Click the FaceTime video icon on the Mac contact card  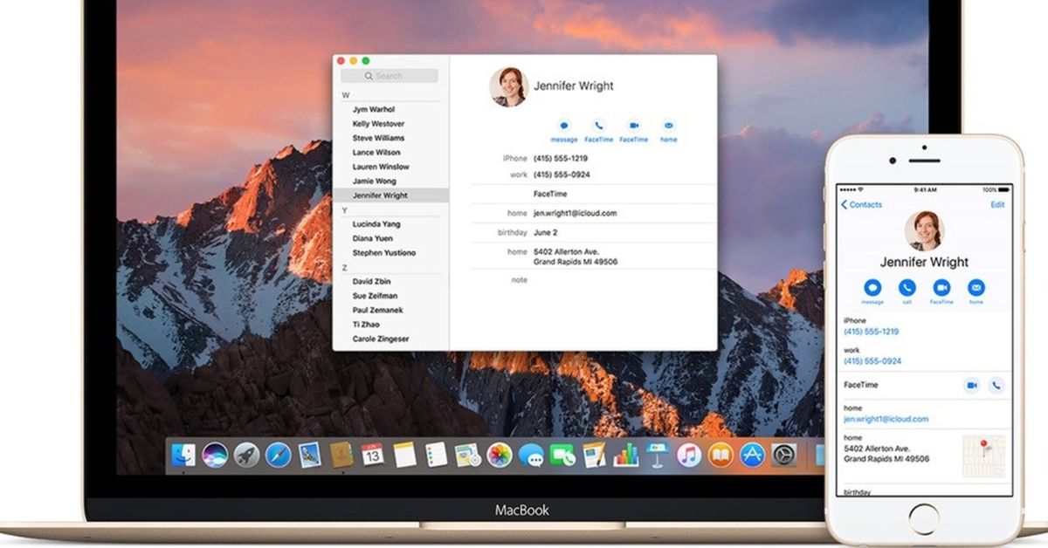(633, 125)
